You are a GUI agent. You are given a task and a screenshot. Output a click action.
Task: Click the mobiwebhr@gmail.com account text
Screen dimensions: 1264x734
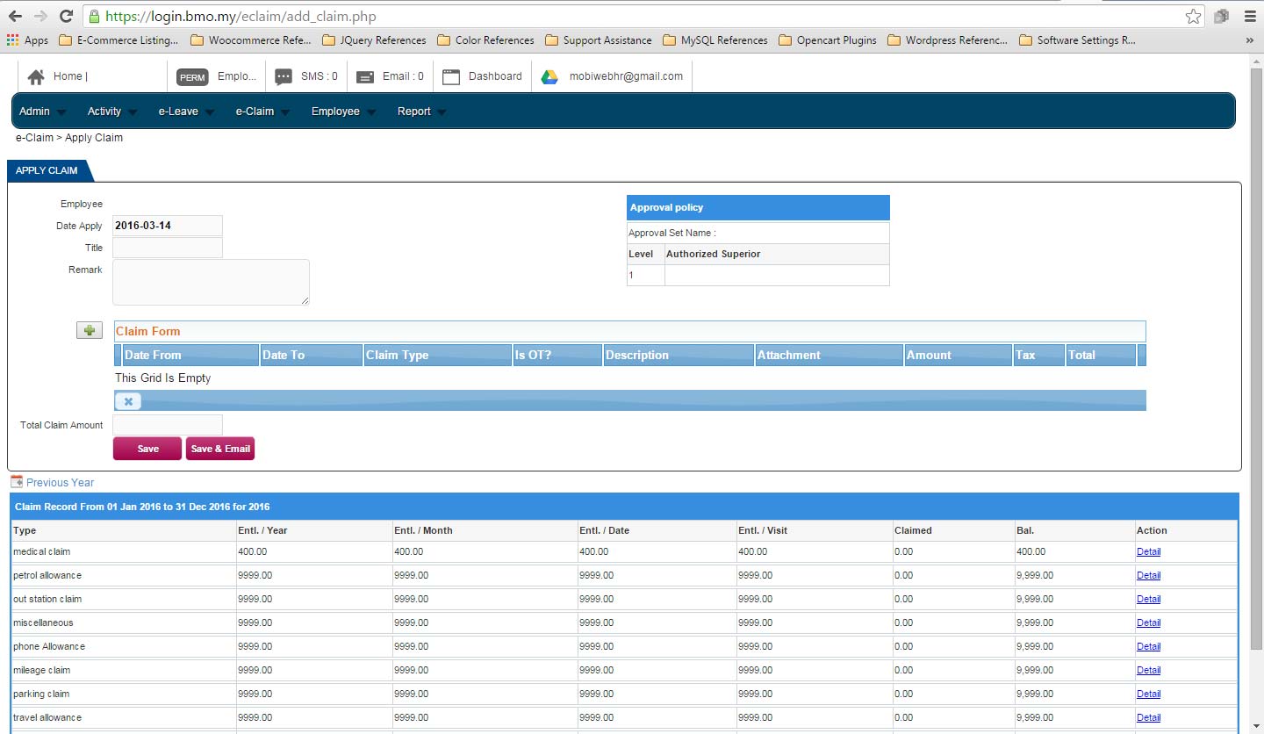[x=626, y=76]
